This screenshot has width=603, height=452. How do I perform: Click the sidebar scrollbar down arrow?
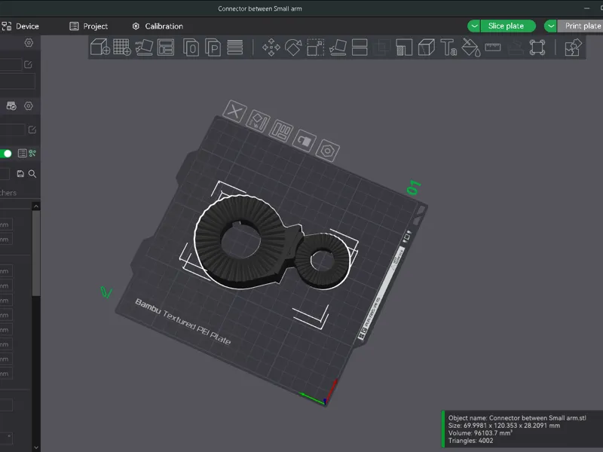coord(36,447)
